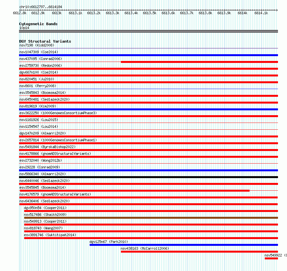Viewport: 287px width, 271px height.
Task: Select the gray 10p14 cytogenetic band bar
Action: point(148,31)
